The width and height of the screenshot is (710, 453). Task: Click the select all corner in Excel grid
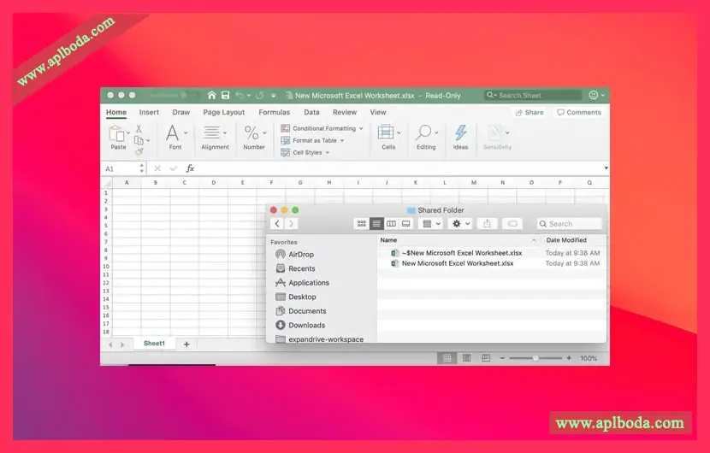click(x=106, y=183)
